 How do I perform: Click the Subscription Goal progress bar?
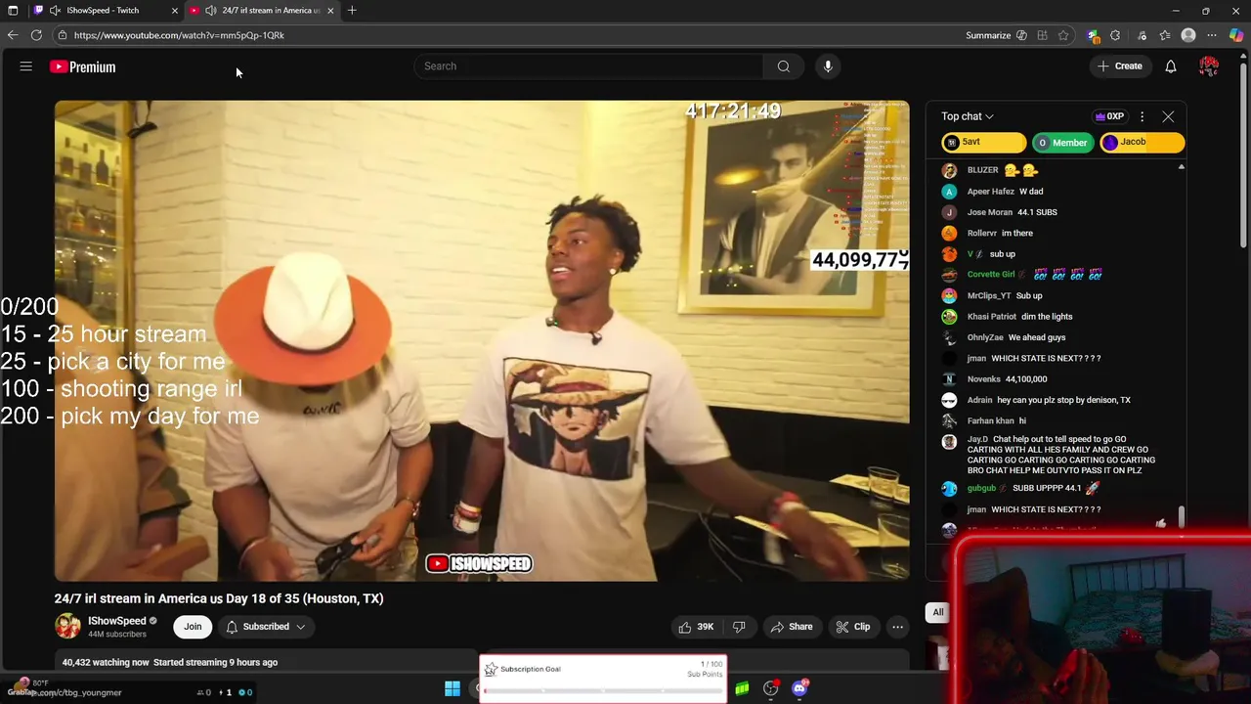[x=603, y=691]
